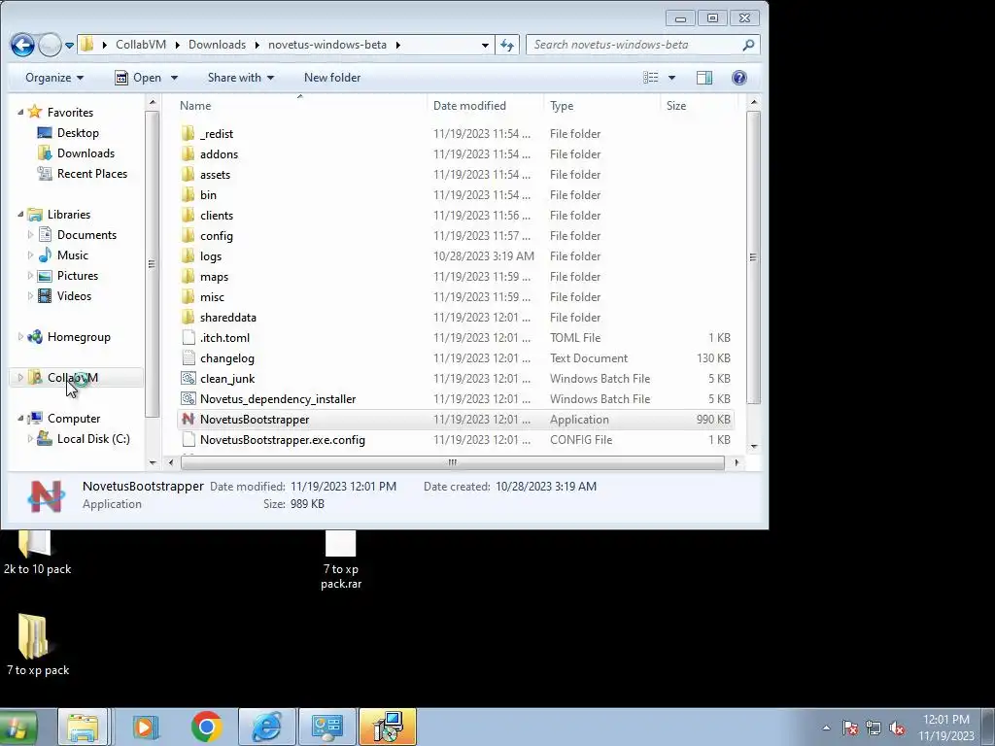Toggle the preview pane icon
Image resolution: width=995 pixels, height=746 pixels.
pos(704,78)
